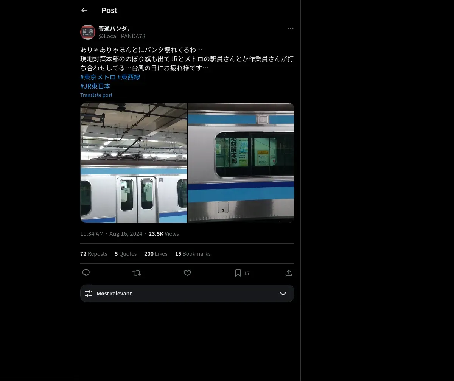The width and height of the screenshot is (454, 381).
Task: Like the post with heart icon
Action: (x=187, y=273)
